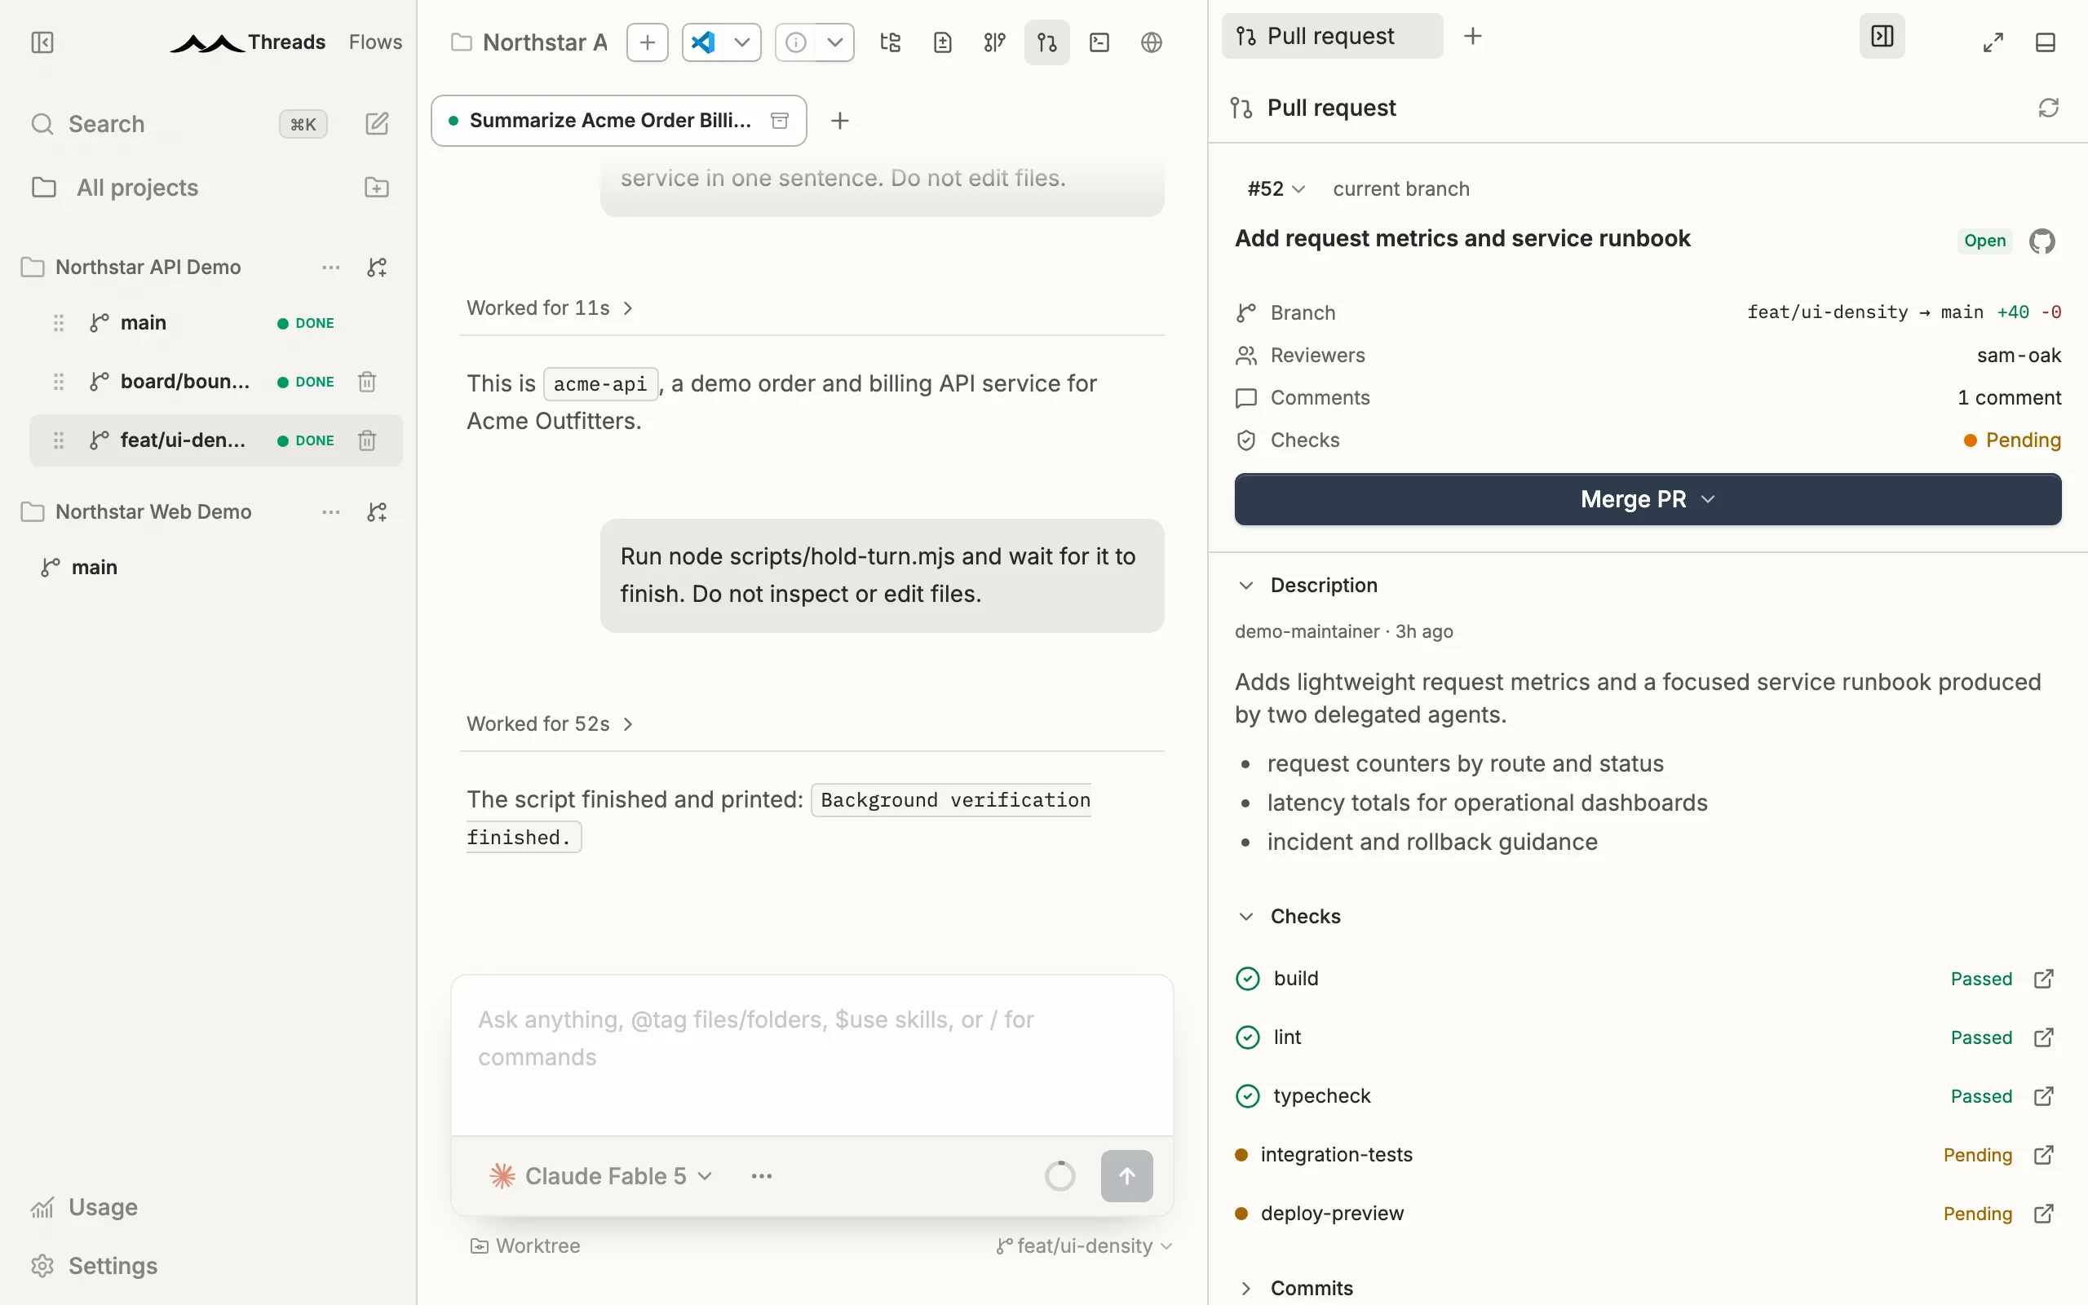Expand the Commits section
The height and width of the screenshot is (1305, 2088).
point(1311,1288)
